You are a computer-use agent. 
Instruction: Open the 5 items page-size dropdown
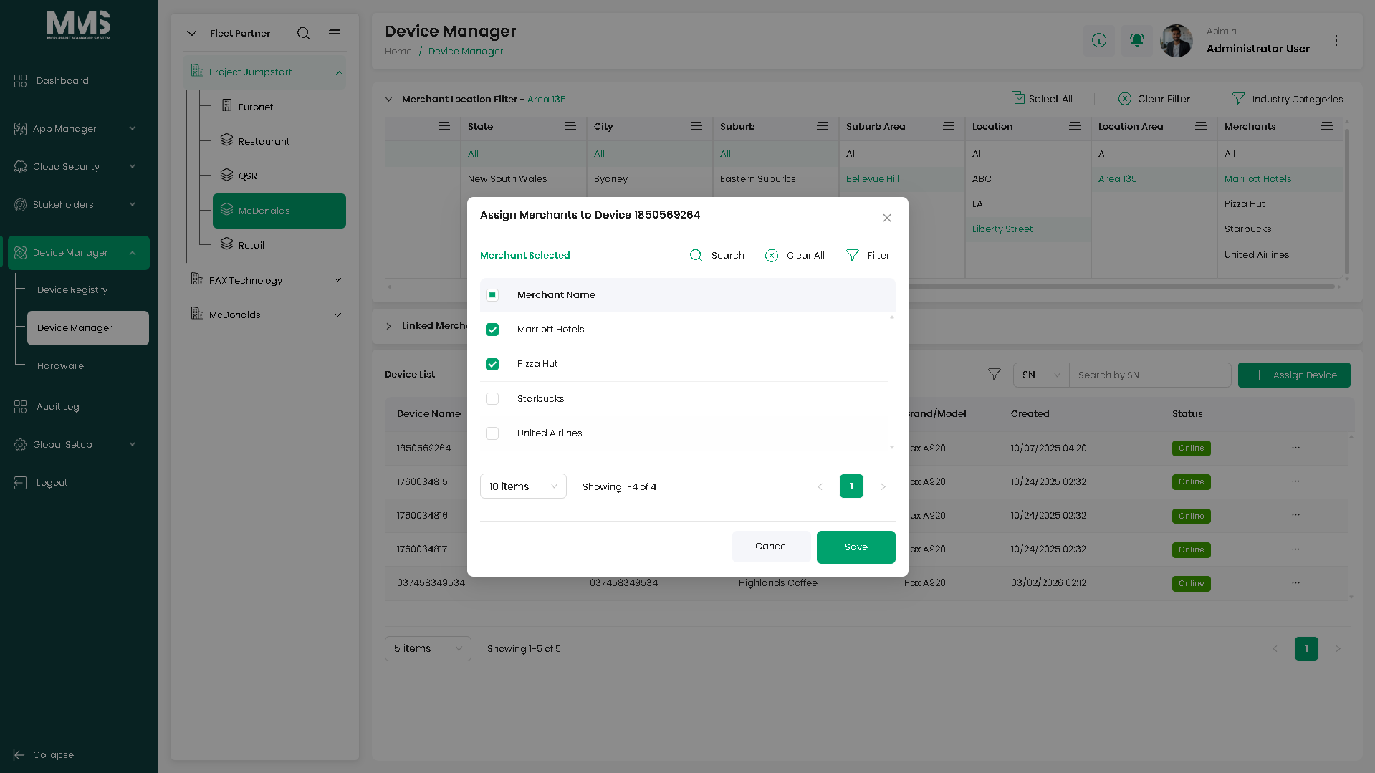(428, 649)
